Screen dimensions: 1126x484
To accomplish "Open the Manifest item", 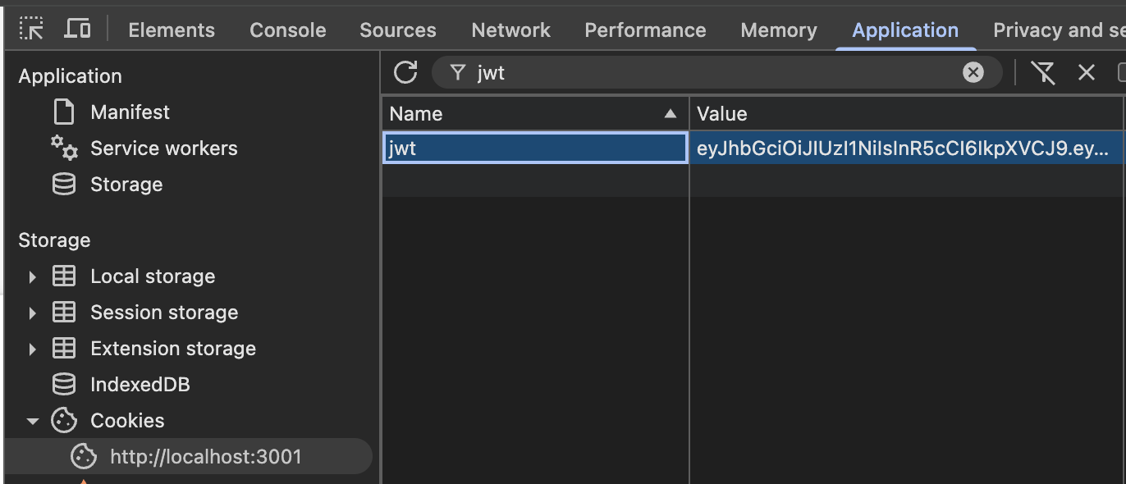I will (x=130, y=112).
